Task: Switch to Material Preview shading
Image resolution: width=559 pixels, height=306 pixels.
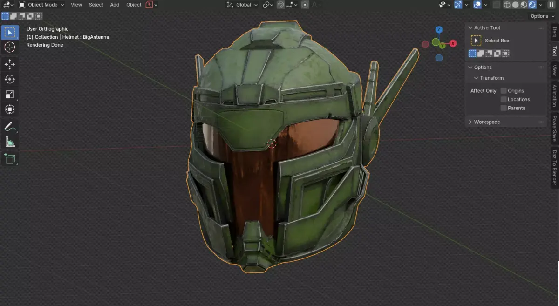Action: pos(524,5)
